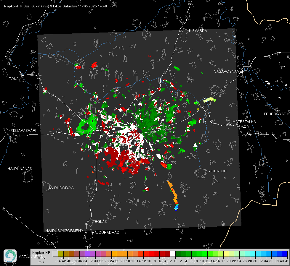The image size is (290, 266).
Task: Click the MÁTÉSZALKA town label
Action: [x=244, y=122]
